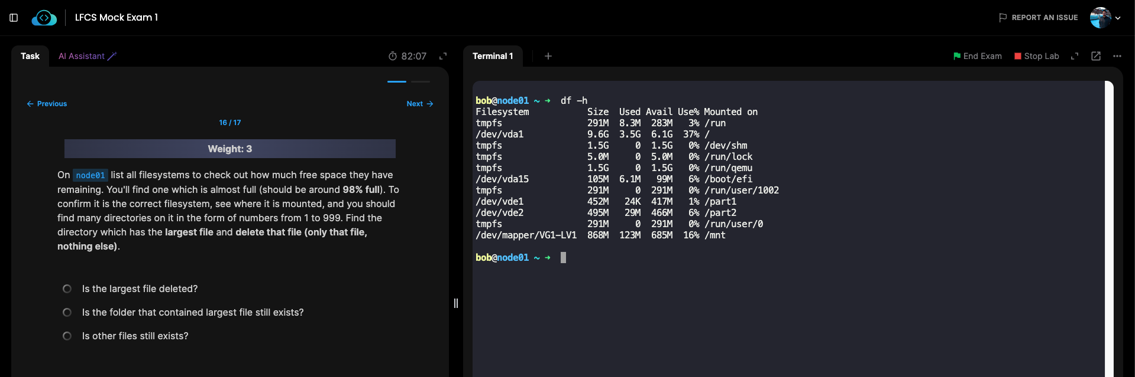This screenshot has height=377, width=1135.
Task: Click the Stop Lab button
Action: coord(1036,56)
